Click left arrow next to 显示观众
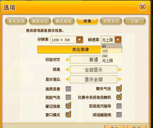Screen dimensions: 153x128 [x=67, y=79]
